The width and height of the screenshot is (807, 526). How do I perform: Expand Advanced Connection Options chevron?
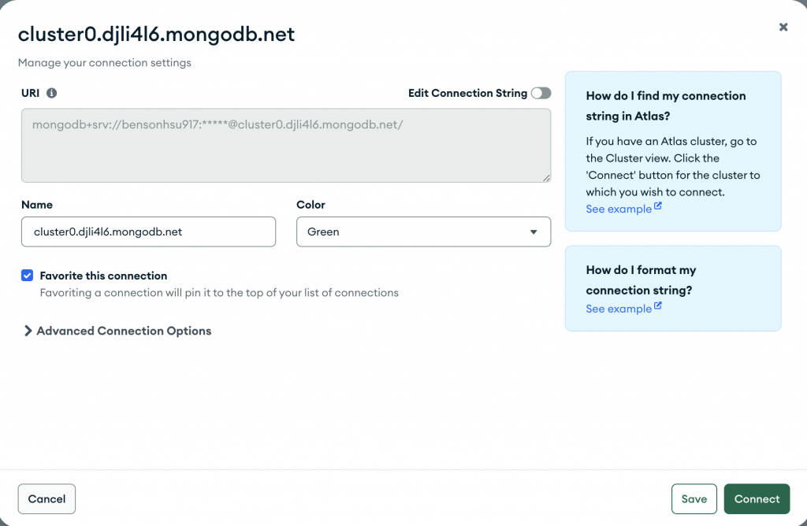tap(28, 331)
